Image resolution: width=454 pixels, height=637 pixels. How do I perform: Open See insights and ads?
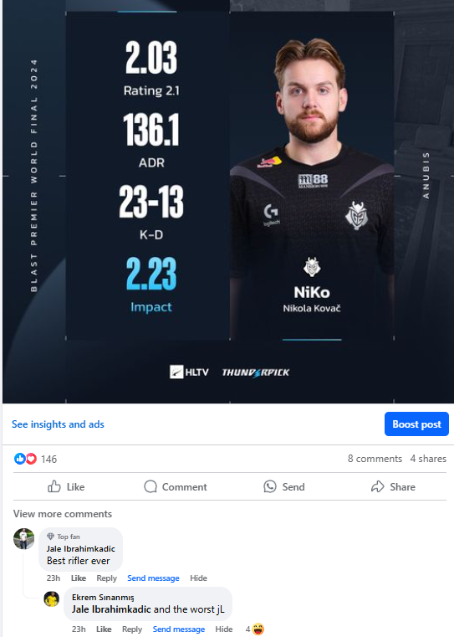click(58, 424)
